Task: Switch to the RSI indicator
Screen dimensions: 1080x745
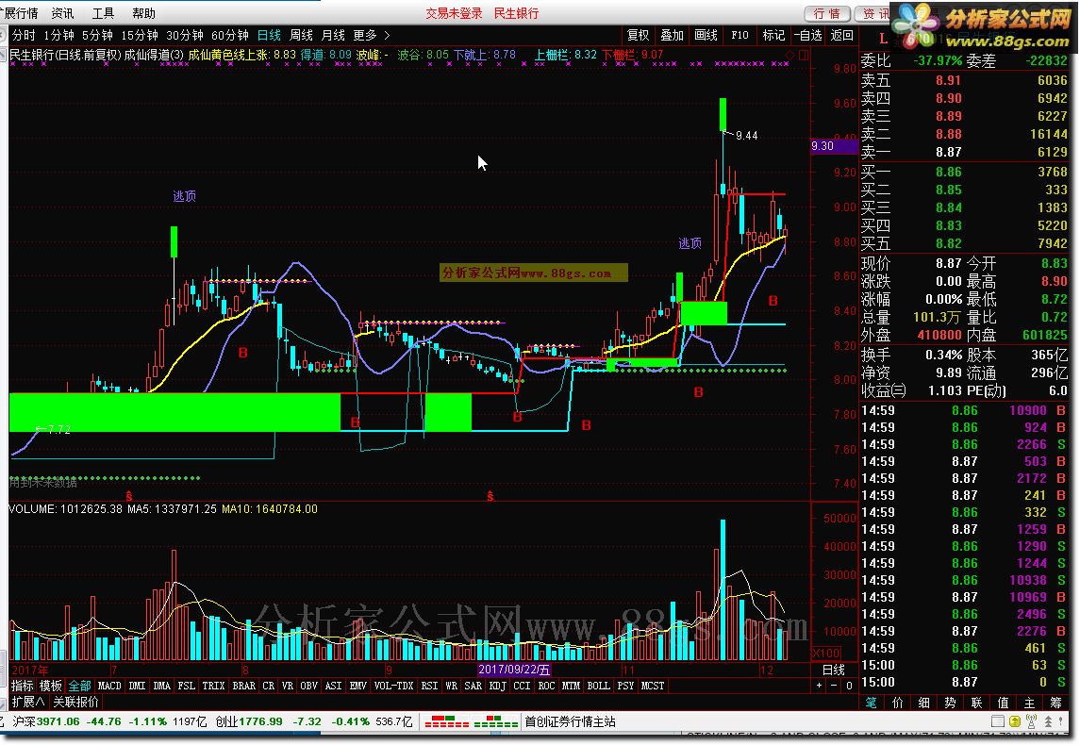Action: (430, 686)
